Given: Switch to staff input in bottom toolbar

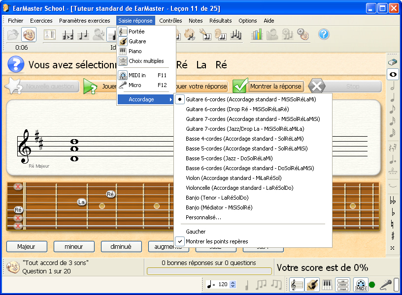Looking at the screenshot, I should (x=297, y=285).
